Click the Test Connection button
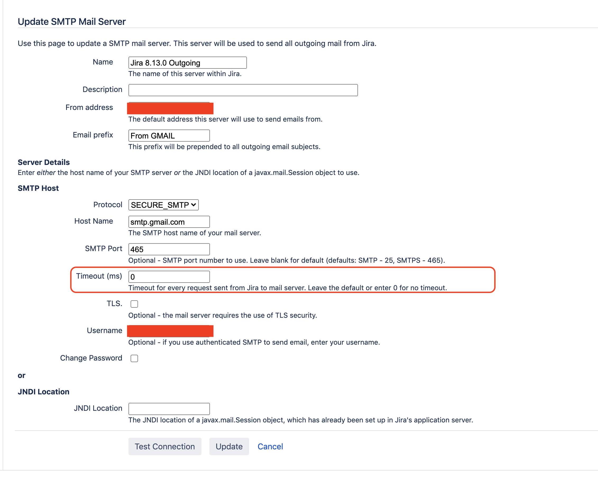This screenshot has width=598, height=489. [165, 446]
